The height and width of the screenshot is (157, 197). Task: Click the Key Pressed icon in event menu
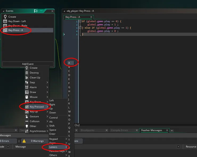(x=27, y=107)
